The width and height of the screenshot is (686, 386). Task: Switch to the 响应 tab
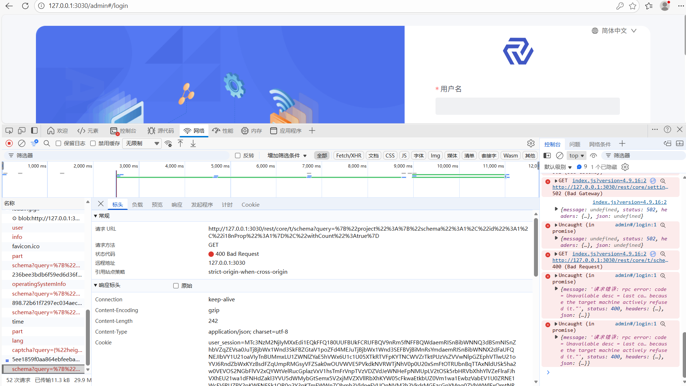177,204
